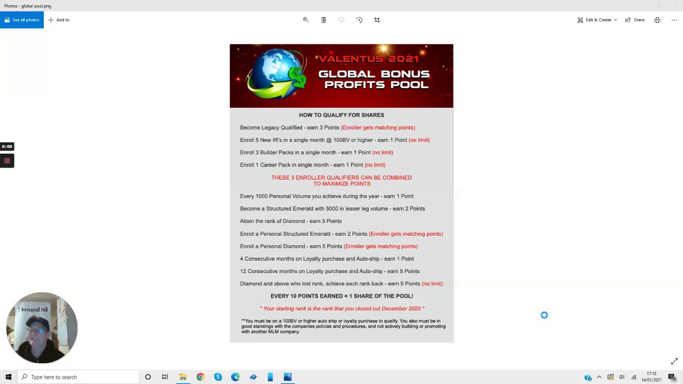683x384 pixels.
Task: Click 'EVERY 10 POINTS EARNED = 1 SHARE' line
Action: click(341, 296)
